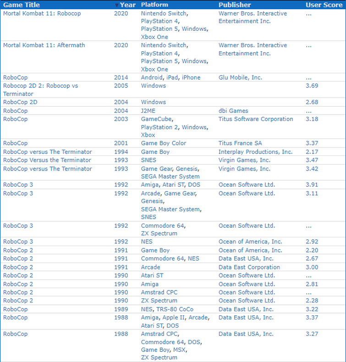Click the 2005 year cell
This screenshot has width=346, height=362.
point(121,86)
